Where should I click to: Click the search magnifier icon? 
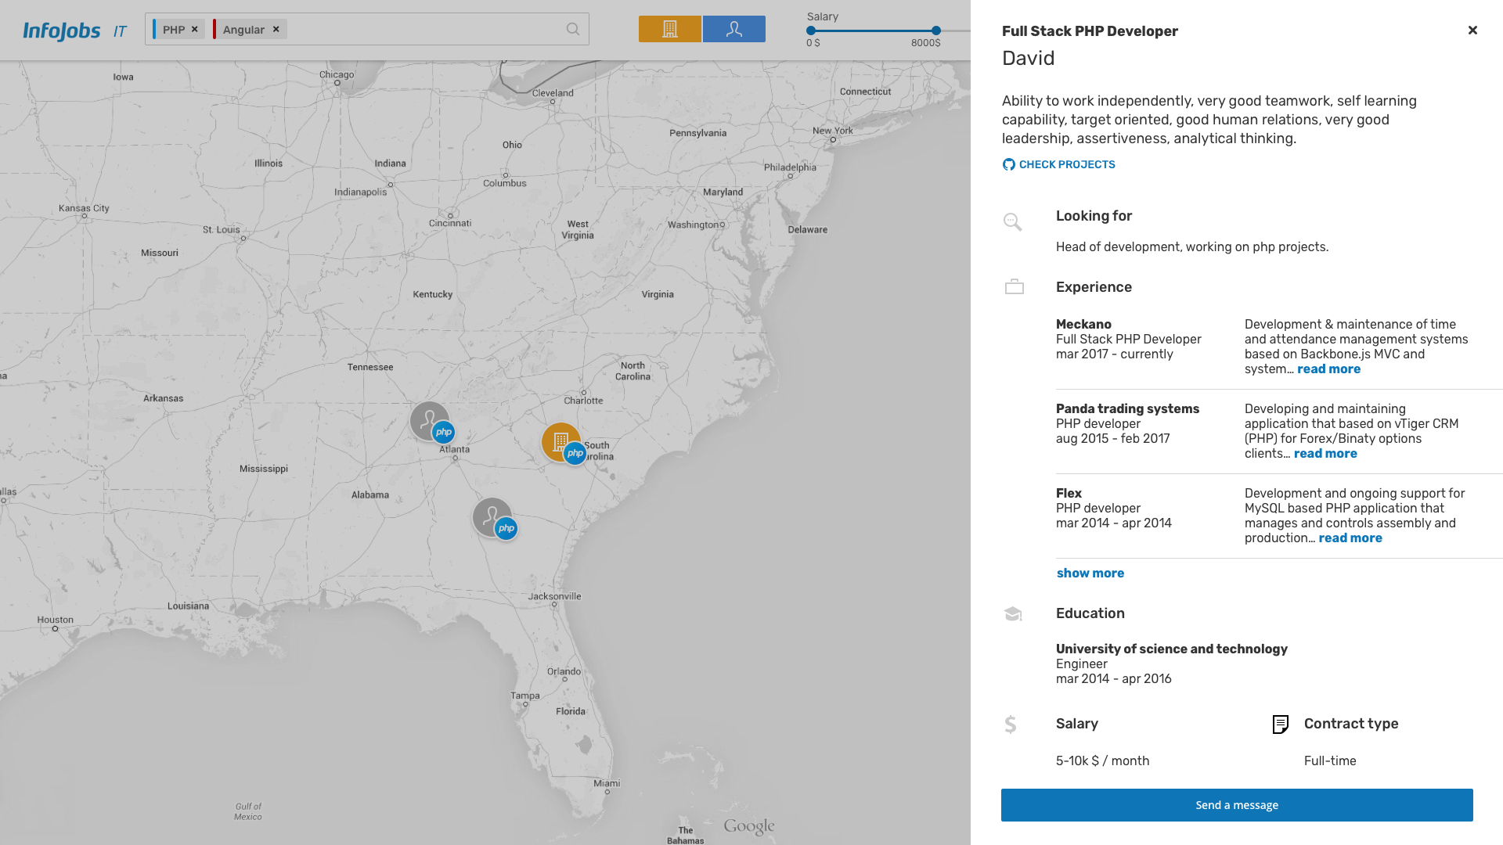point(573,29)
